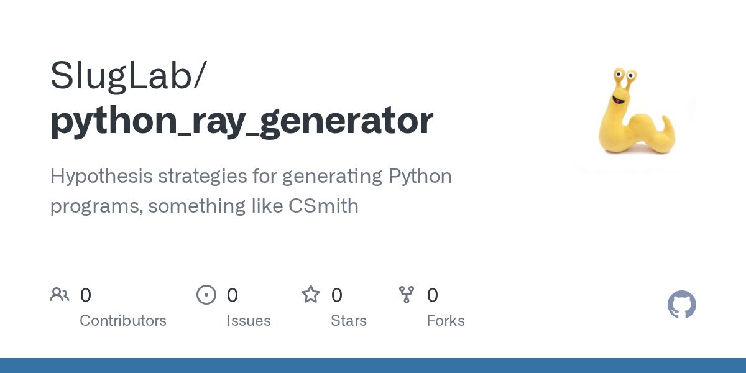
Task: Click the contributors count zero
Action: click(x=86, y=295)
